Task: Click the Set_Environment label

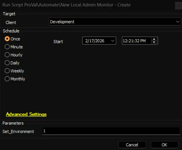Action: tap(18, 131)
